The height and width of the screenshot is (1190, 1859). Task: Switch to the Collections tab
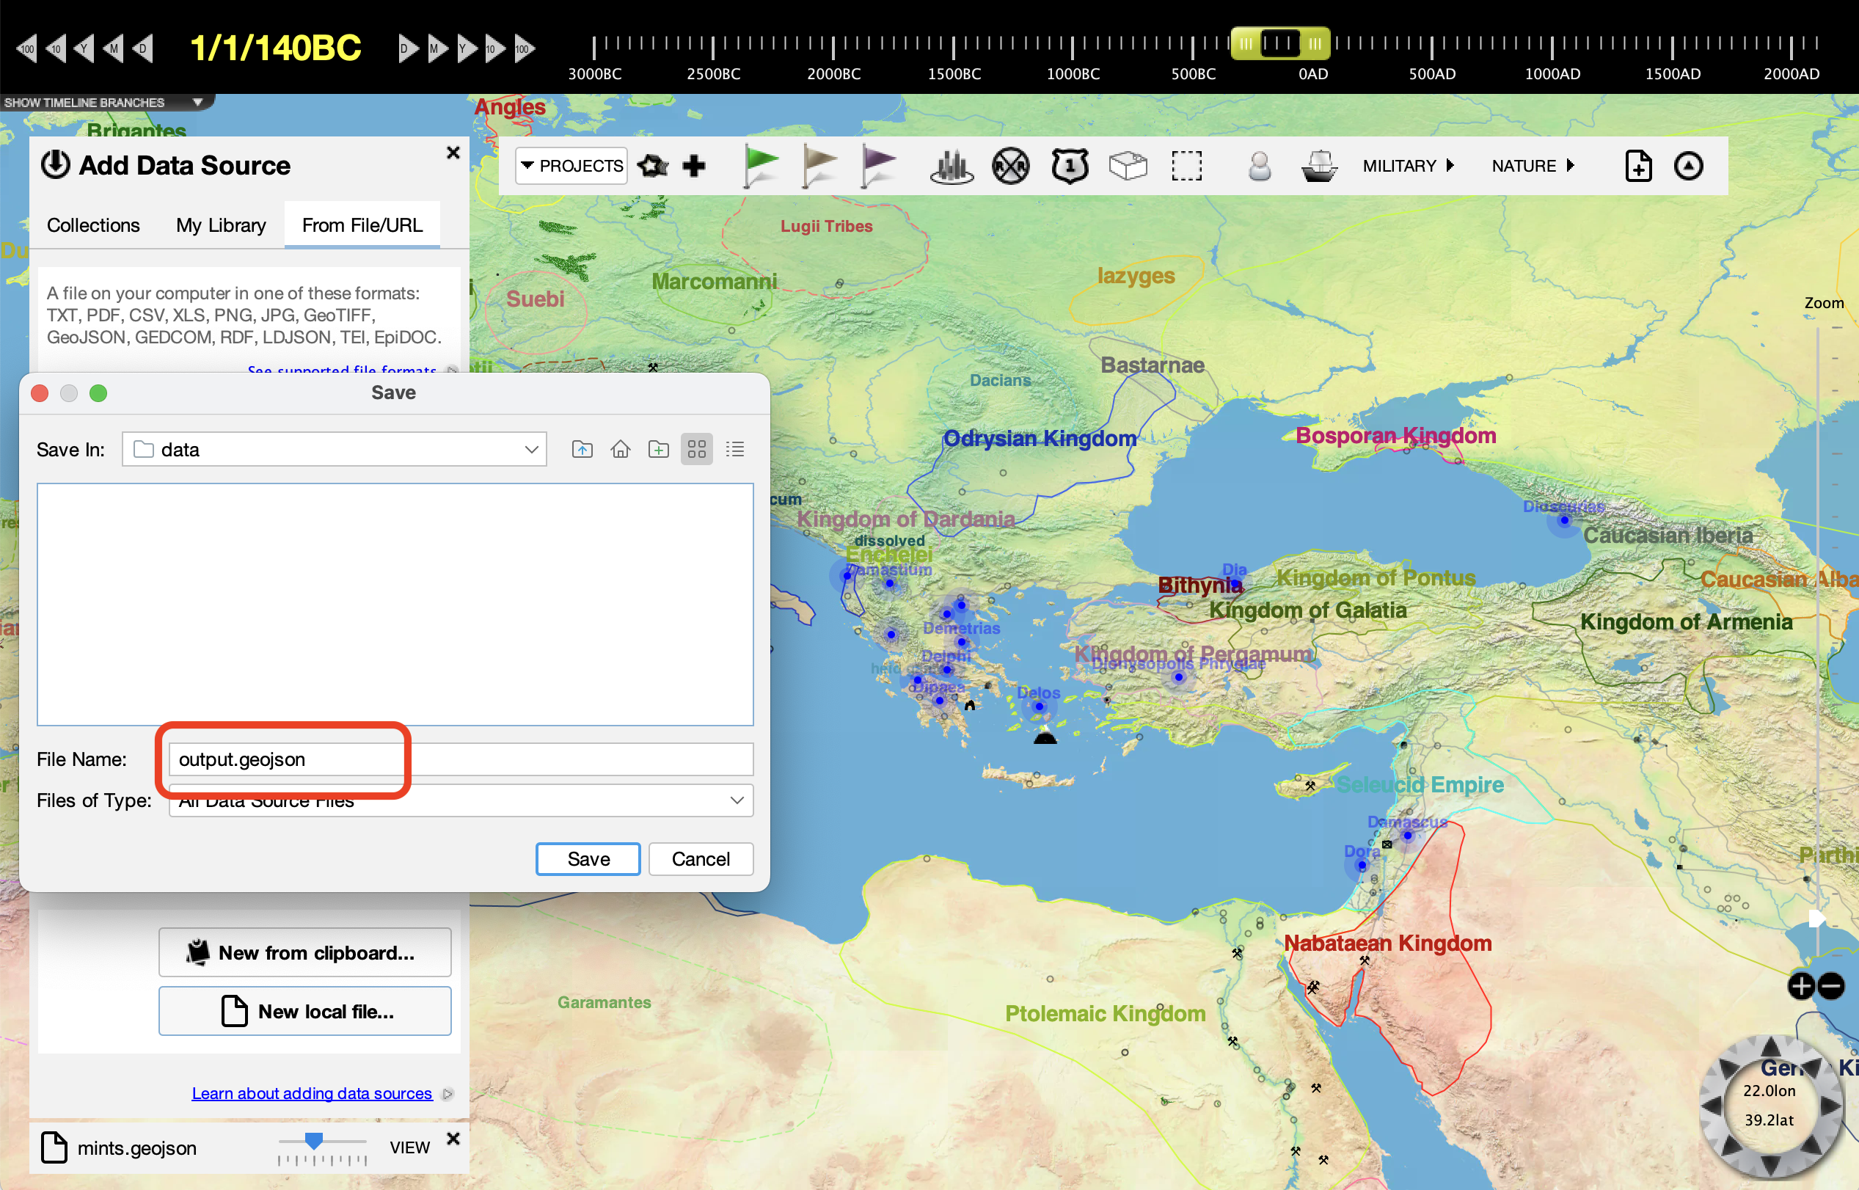93,225
